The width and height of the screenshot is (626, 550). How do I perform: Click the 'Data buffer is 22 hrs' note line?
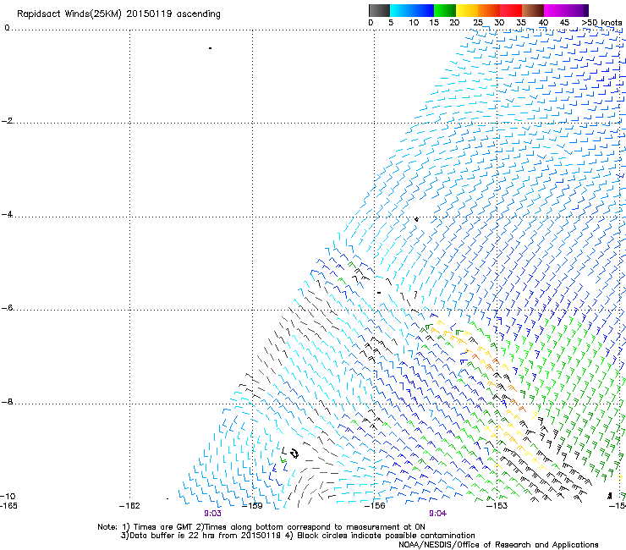[298, 536]
